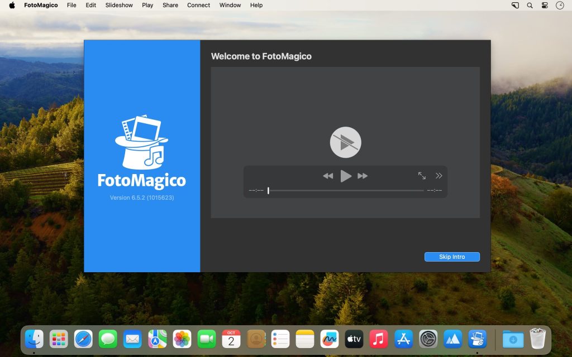Open App Store from the Dock
The image size is (572, 357).
coord(403,339)
